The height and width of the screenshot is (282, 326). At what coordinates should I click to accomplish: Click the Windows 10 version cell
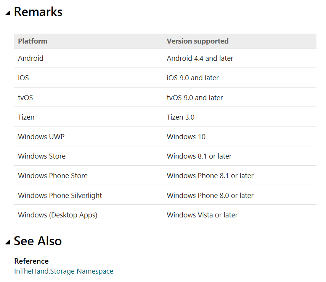click(186, 137)
